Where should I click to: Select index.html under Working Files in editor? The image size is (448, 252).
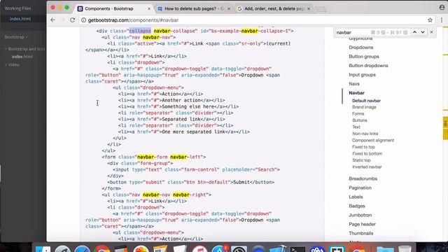pyautogui.click(x=20, y=19)
